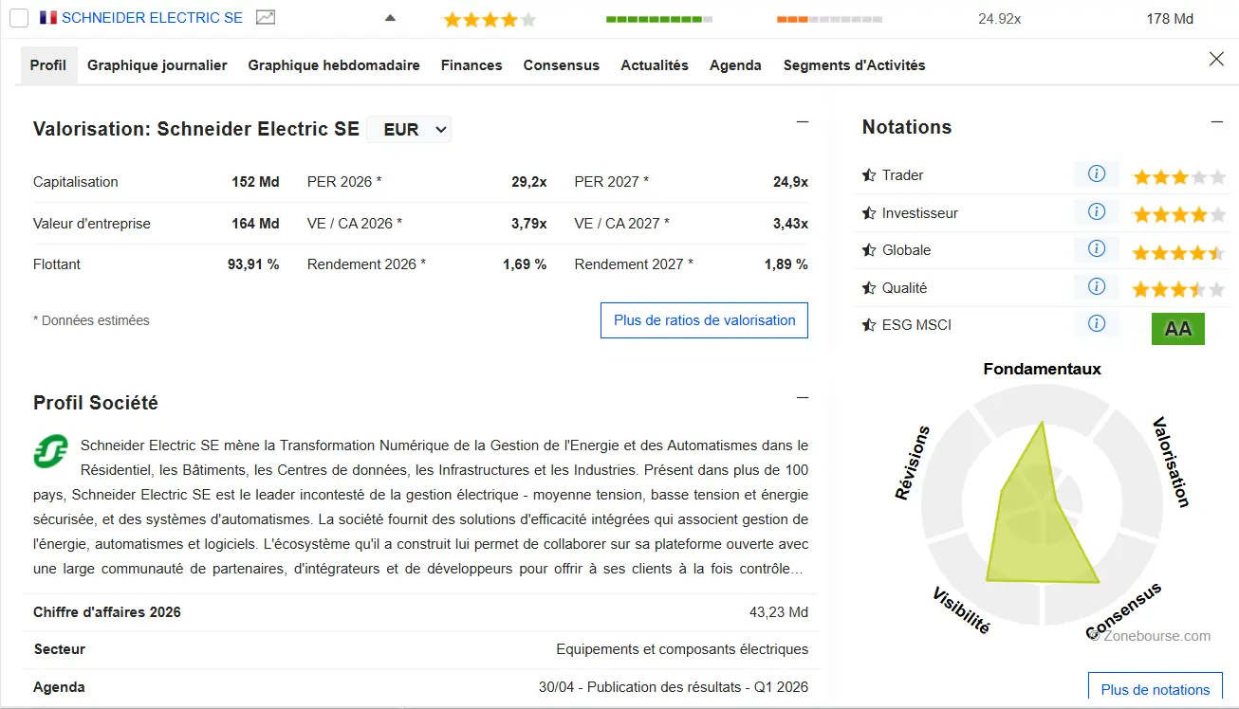Click the Schneider Electric green logo
1239x709 pixels.
click(x=51, y=451)
